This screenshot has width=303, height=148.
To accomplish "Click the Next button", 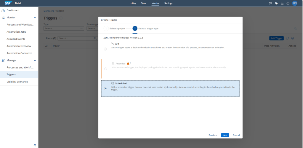I will point(225,135).
